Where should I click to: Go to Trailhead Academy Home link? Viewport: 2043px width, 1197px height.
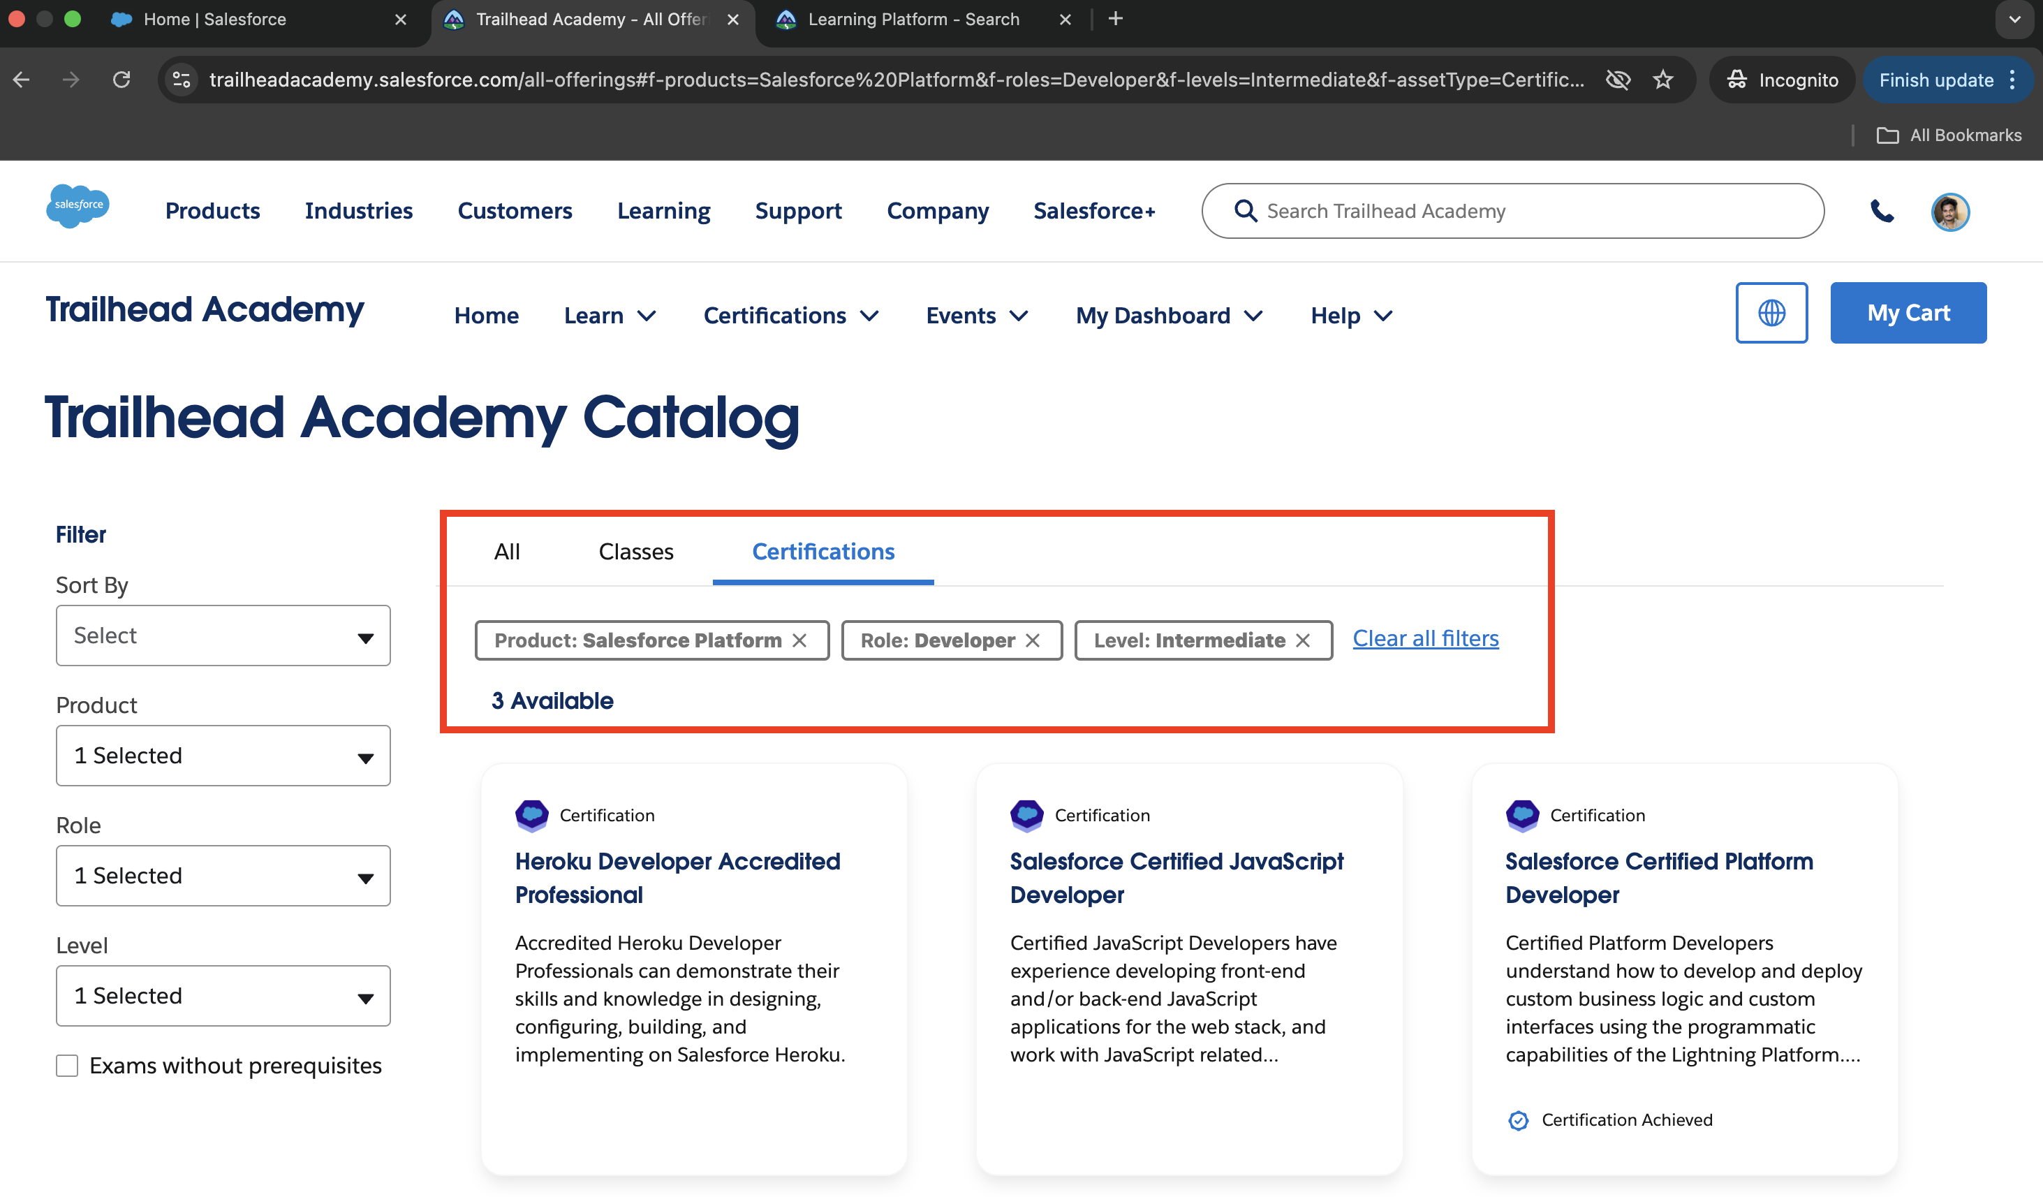[487, 316]
